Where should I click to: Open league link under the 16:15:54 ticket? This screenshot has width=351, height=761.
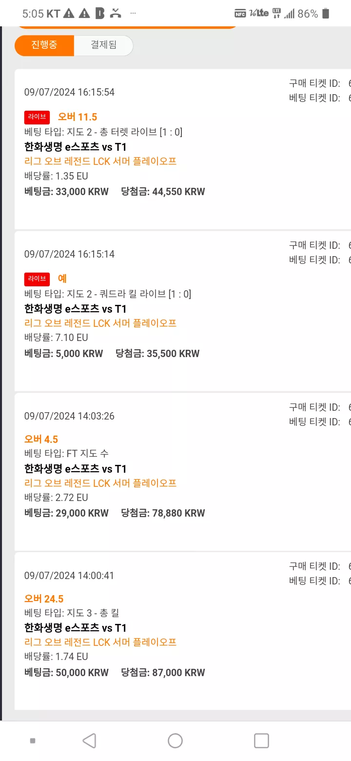pyautogui.click(x=100, y=161)
